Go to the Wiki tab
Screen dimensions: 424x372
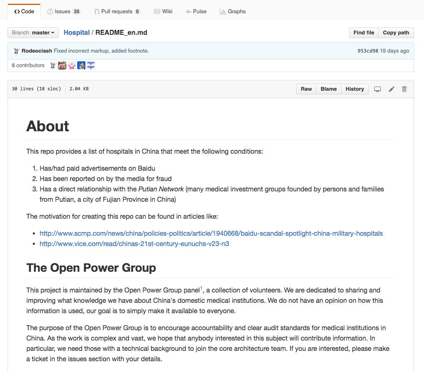(x=163, y=11)
